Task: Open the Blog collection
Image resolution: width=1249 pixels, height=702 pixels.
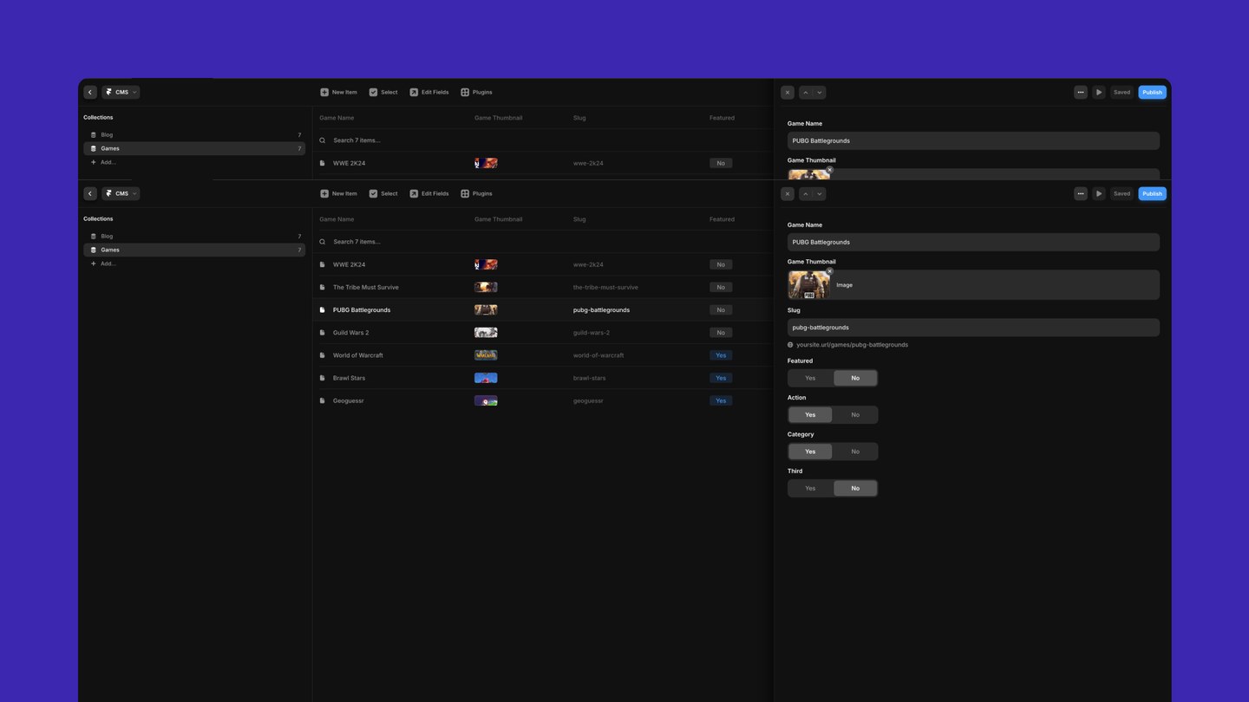Action: pos(107,236)
